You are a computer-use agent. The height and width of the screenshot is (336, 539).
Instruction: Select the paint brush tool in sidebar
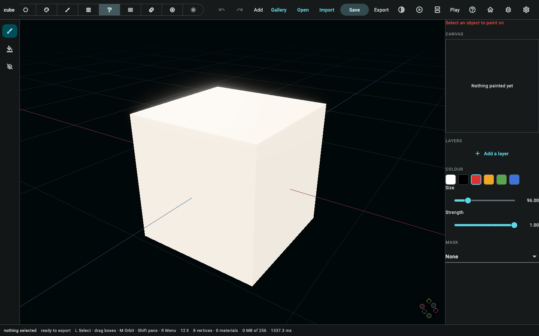tap(10, 31)
